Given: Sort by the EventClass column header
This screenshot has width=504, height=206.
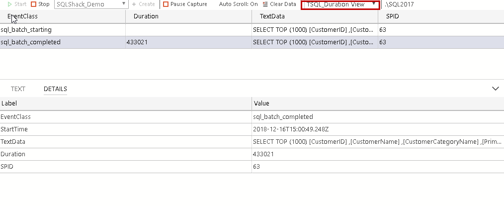Looking at the screenshot, I should (x=22, y=16).
